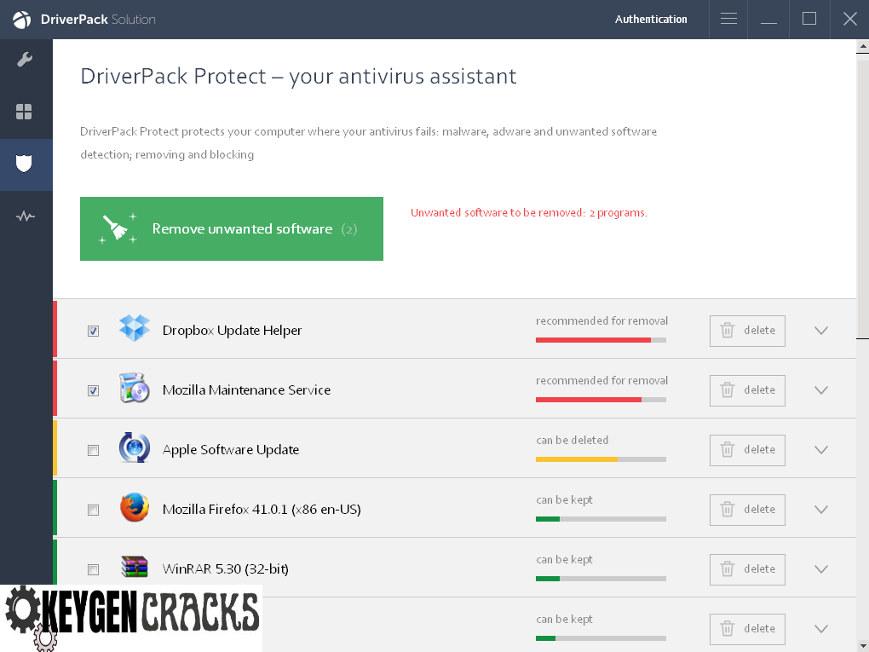Open the Diagnostics pulse icon in sidebar
This screenshot has height=652, width=869.
(x=26, y=216)
